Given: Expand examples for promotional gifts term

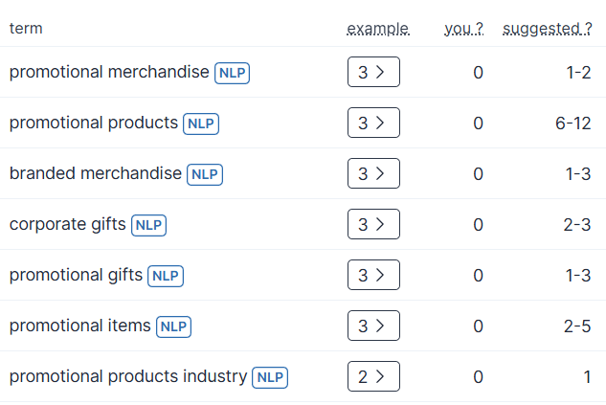Looking at the screenshot, I should [x=373, y=275].
